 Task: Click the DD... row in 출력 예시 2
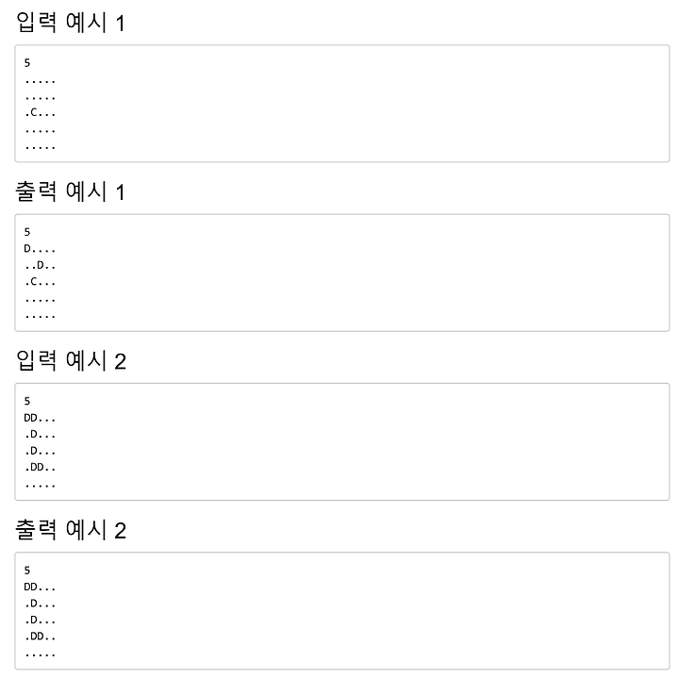(40, 587)
